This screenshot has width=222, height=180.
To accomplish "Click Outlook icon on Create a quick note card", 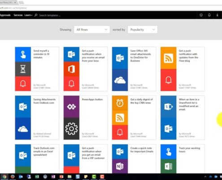I will 120,152.
